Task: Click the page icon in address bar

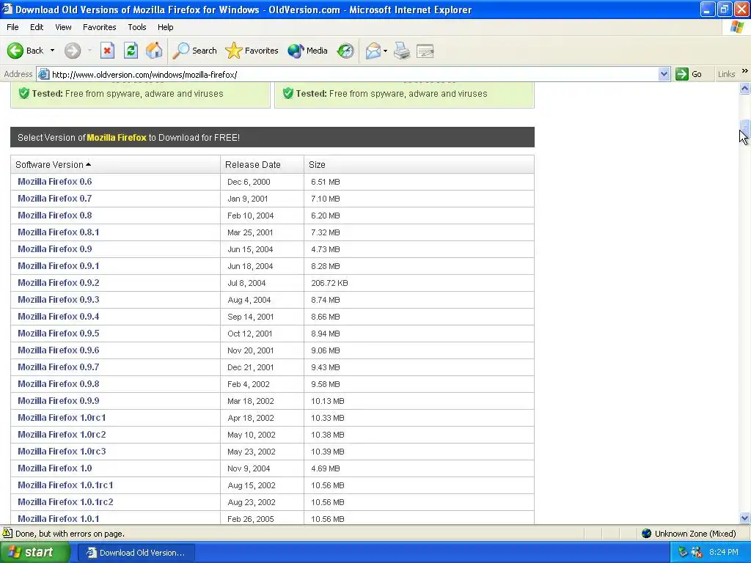Action: coord(43,74)
